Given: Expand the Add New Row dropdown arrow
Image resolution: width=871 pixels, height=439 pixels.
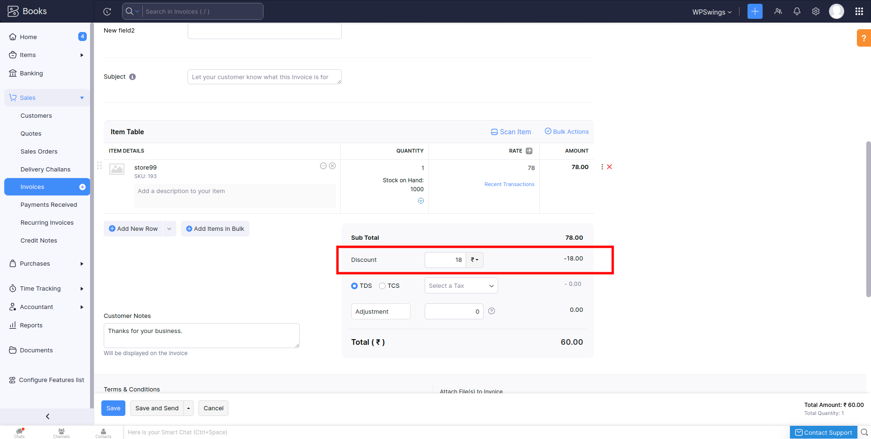Looking at the screenshot, I should (169, 228).
